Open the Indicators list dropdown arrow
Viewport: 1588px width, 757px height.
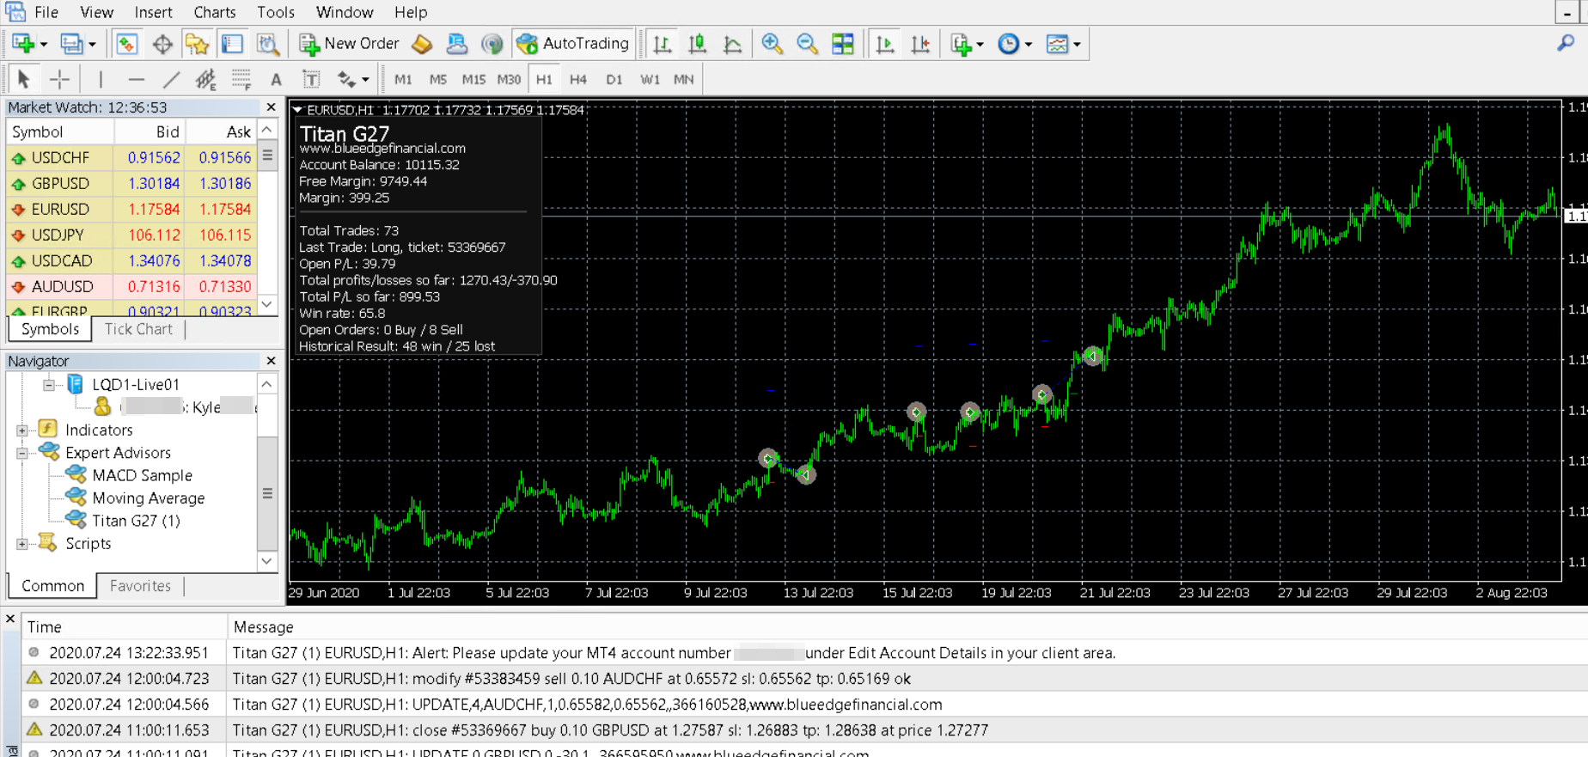[x=980, y=44]
